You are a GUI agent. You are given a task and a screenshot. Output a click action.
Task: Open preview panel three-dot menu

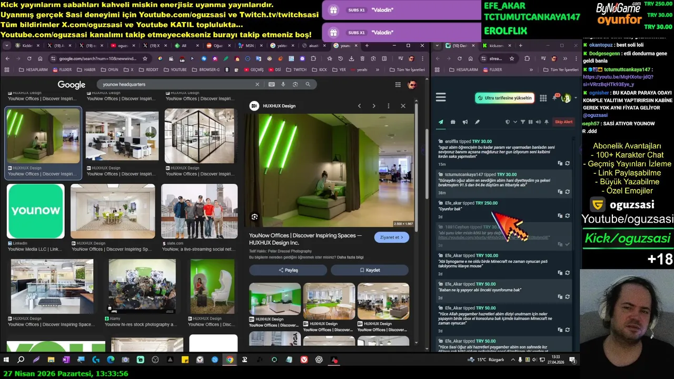pyautogui.click(x=389, y=106)
